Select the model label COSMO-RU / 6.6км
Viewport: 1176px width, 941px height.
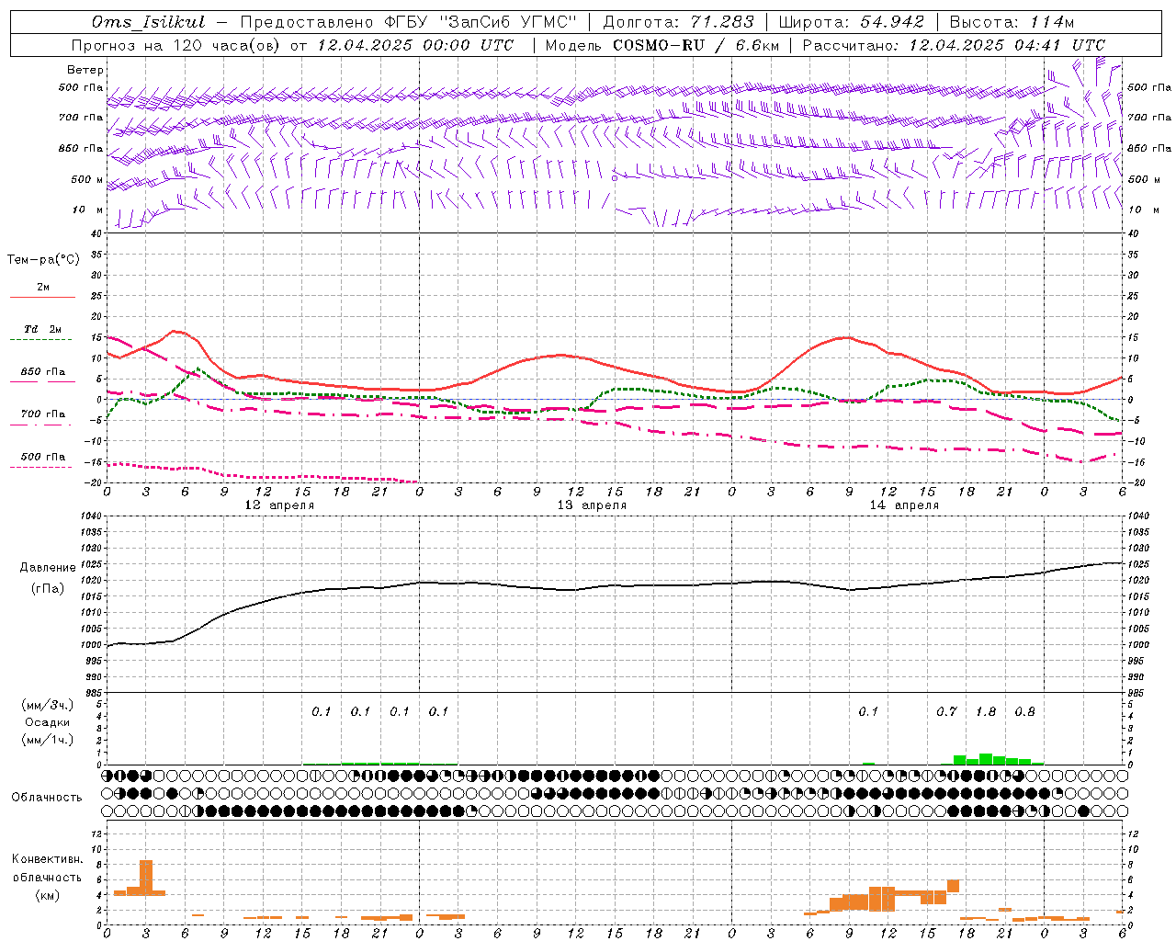(696, 45)
